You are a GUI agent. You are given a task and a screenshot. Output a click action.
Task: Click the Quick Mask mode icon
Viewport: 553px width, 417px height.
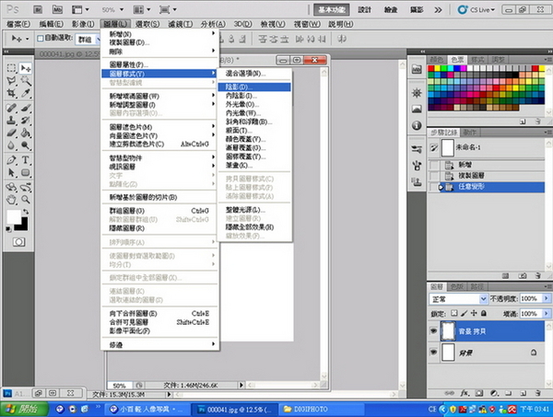click(x=18, y=242)
